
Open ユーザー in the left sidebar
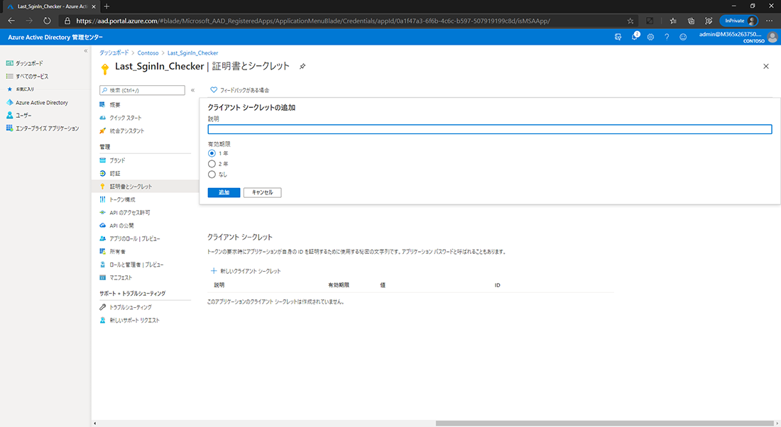coord(18,115)
